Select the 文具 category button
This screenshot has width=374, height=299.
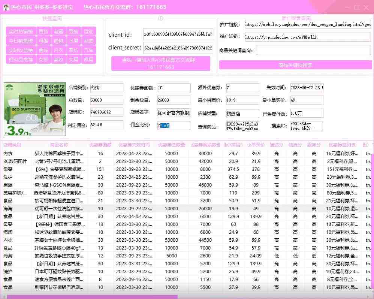(x=73, y=59)
